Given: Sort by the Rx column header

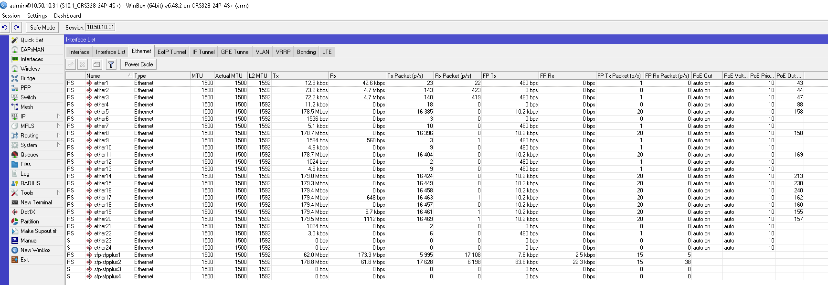Looking at the screenshot, I should point(357,76).
